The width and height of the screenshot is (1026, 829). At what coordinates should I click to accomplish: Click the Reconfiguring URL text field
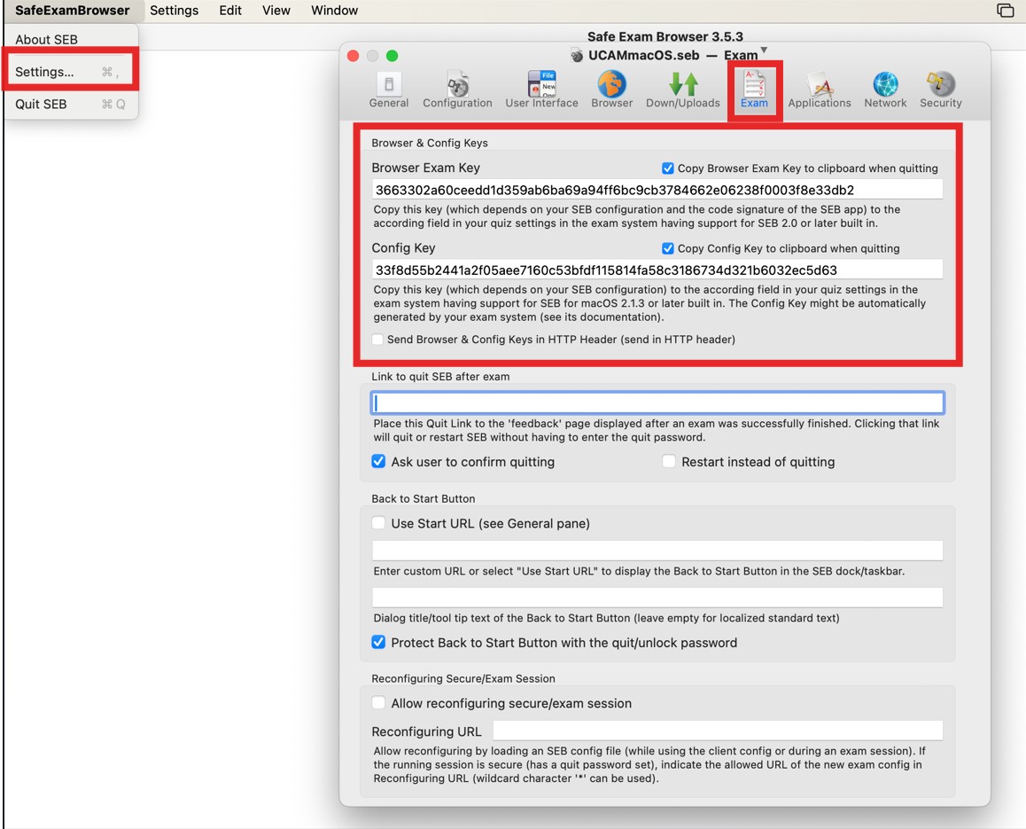point(717,731)
